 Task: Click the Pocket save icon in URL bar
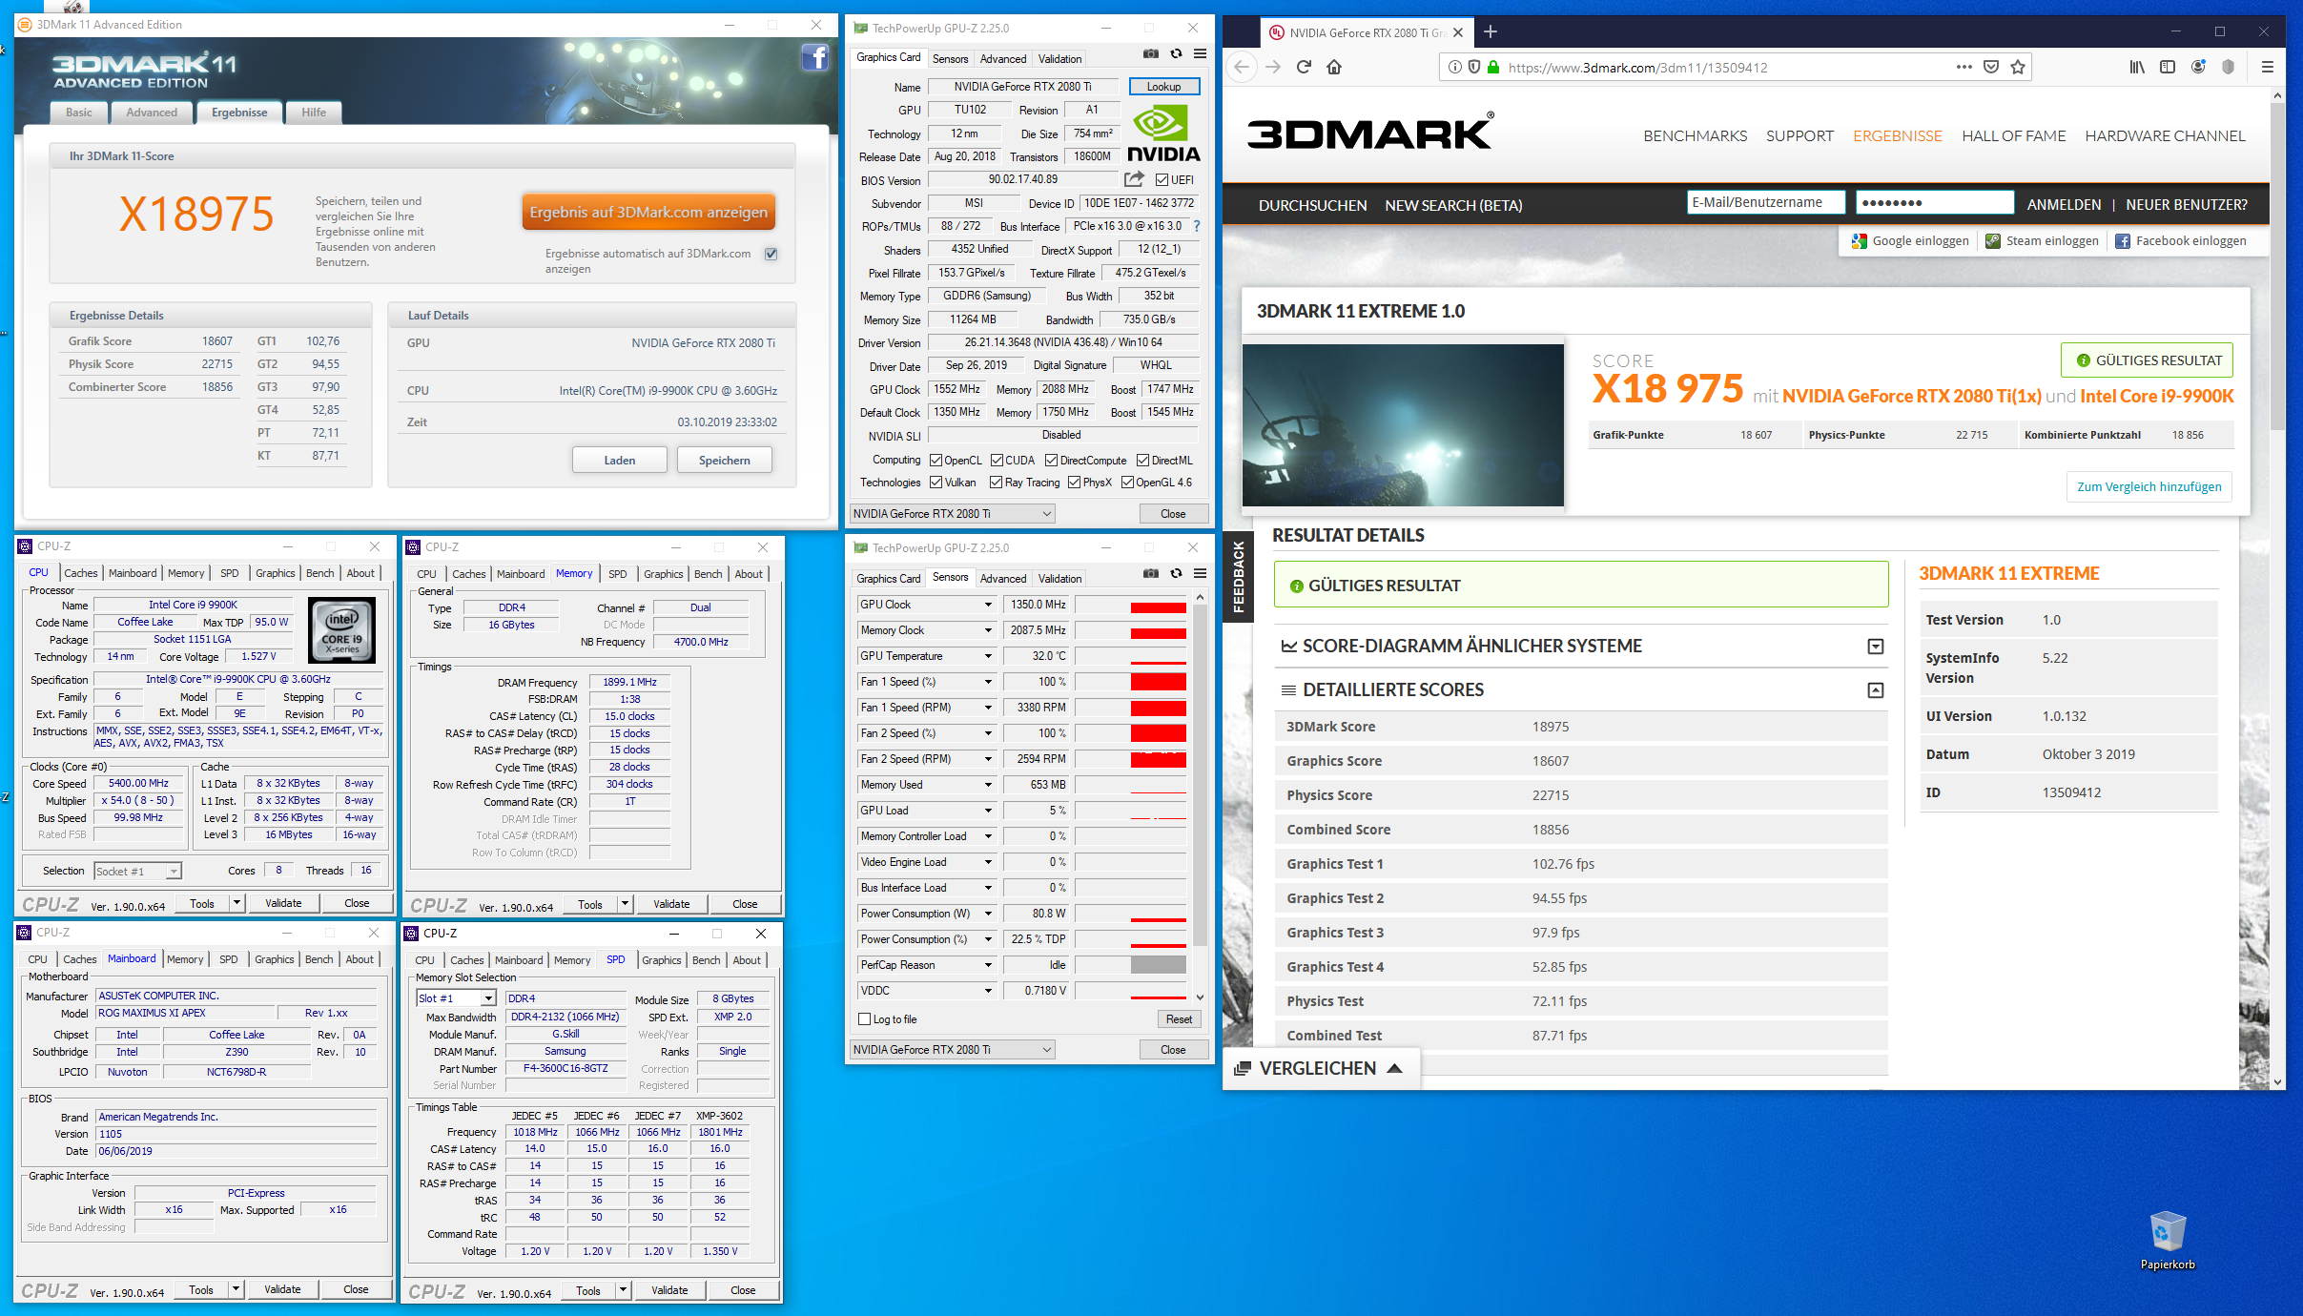(x=1991, y=67)
